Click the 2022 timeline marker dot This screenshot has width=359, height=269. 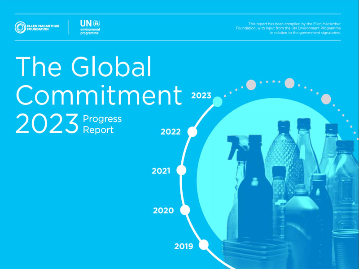[193, 132]
